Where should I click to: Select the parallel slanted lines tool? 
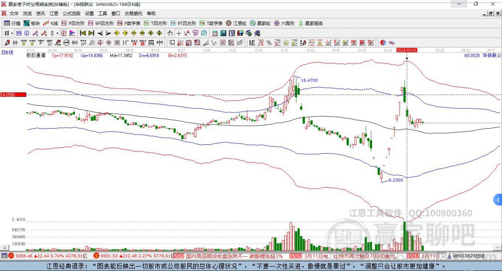[240, 43]
